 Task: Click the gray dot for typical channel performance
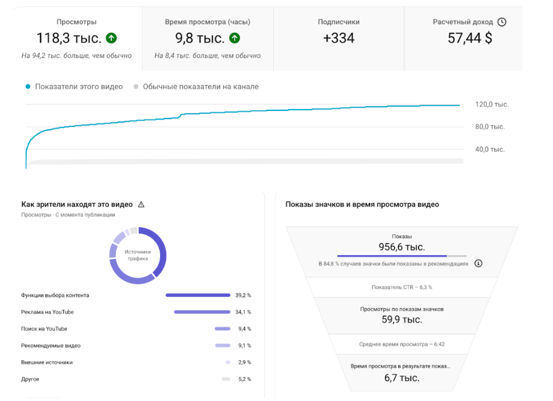click(x=136, y=87)
